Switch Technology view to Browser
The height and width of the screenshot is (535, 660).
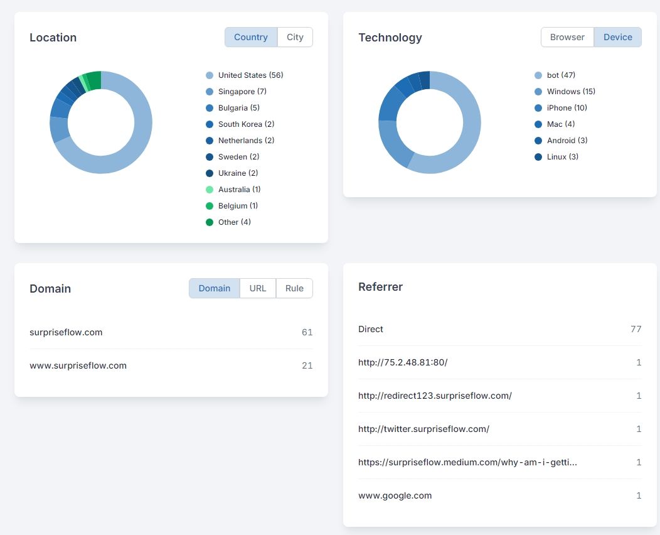[567, 37]
